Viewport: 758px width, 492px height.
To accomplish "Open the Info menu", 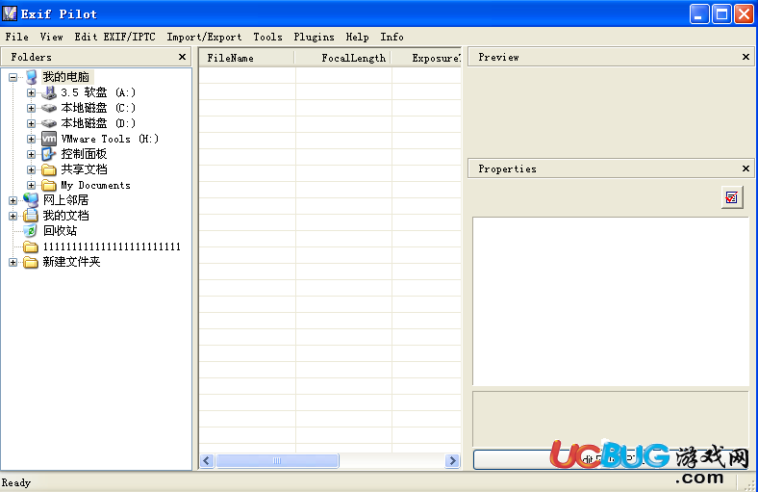I will click(392, 37).
